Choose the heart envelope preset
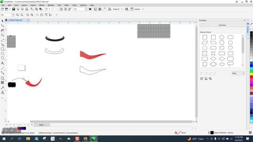This screenshot has height=142, width=253. coord(230,48)
